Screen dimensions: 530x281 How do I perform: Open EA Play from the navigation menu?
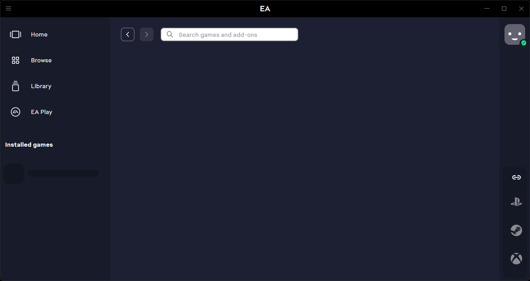pos(41,112)
